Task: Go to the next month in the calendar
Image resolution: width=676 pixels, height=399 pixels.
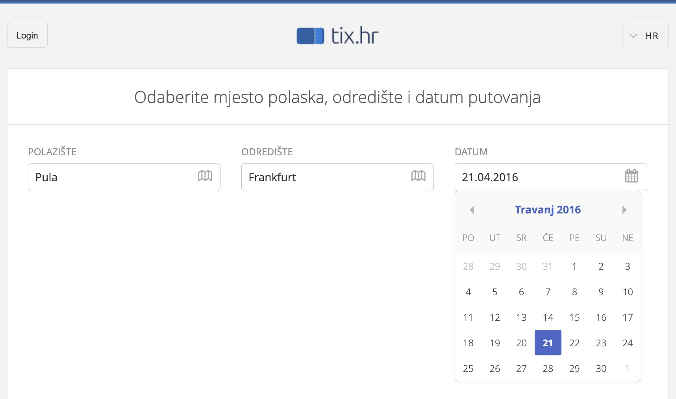Action: [x=624, y=210]
